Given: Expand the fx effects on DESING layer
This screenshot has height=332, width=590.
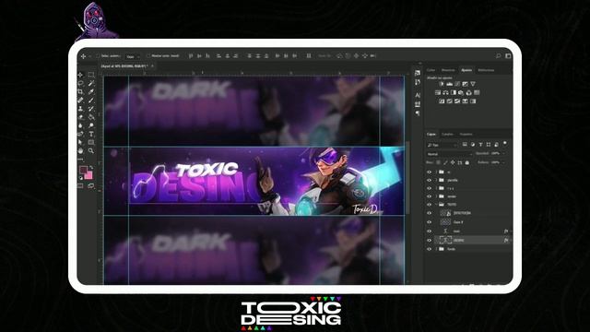Looking at the screenshot, I should tap(510, 240).
